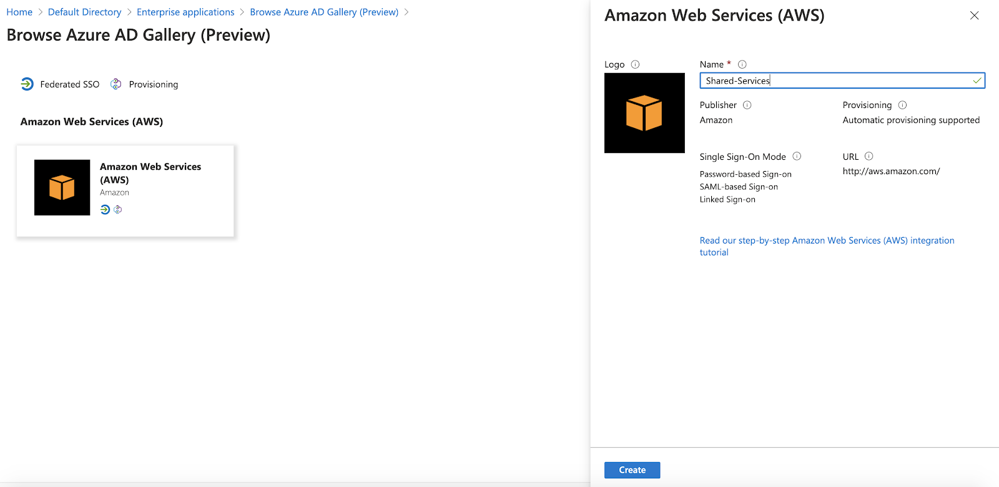Show info tooltip next to Name label
The height and width of the screenshot is (487, 999).
742,64
